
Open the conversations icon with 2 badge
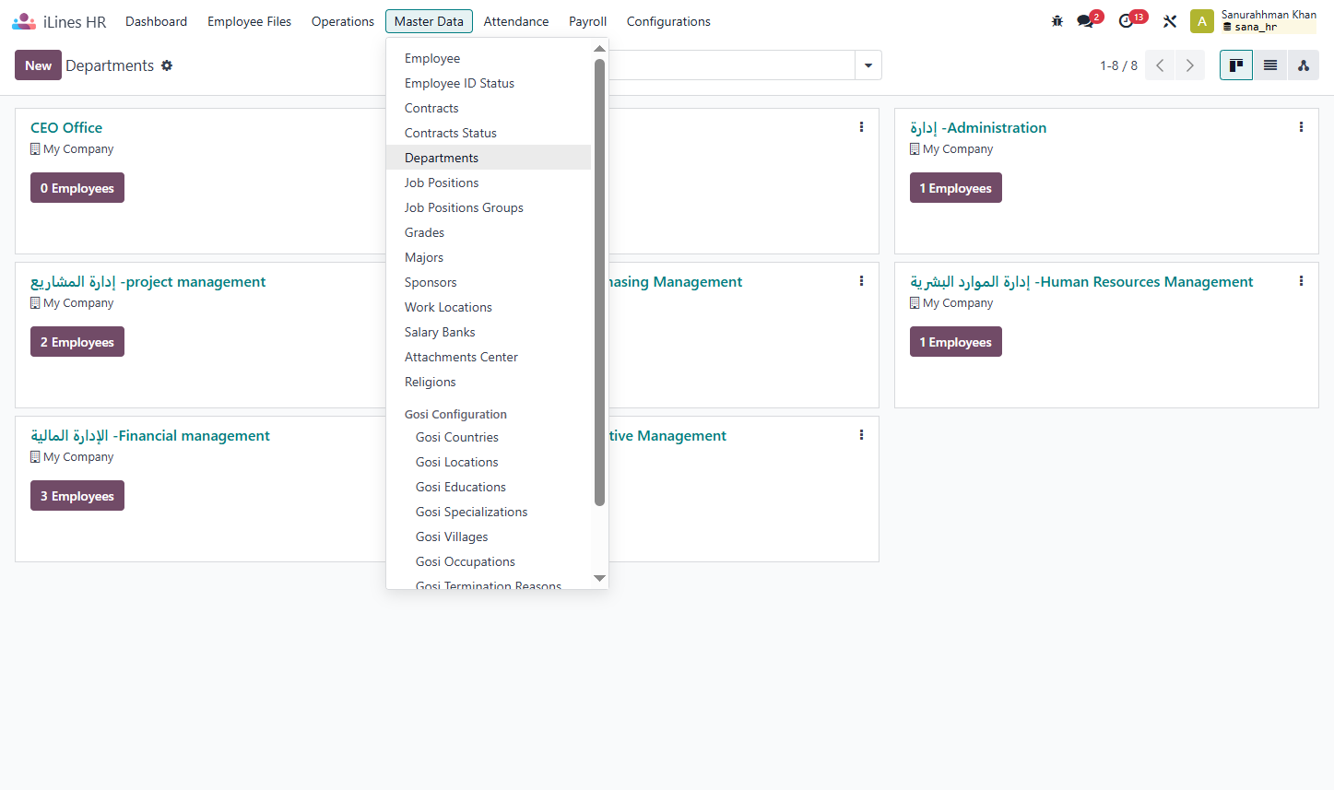[1088, 20]
